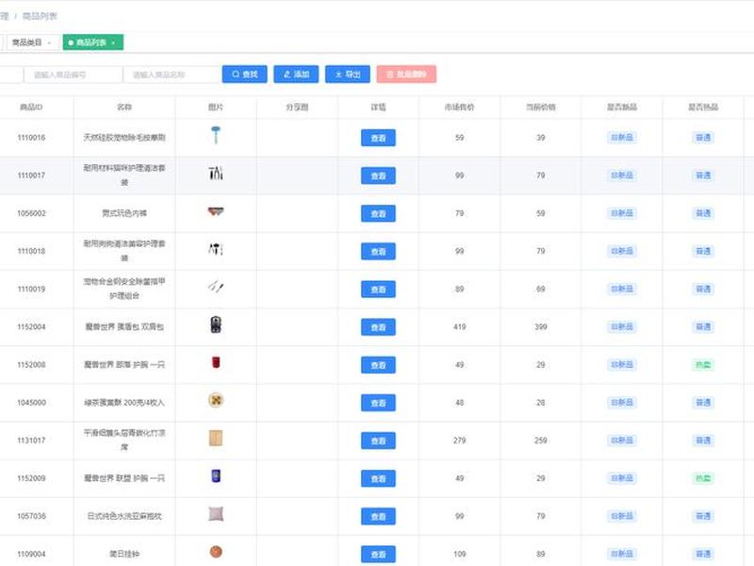Click the pink 批量删除 button
Image resolution: width=754 pixels, height=566 pixels.
406,75
